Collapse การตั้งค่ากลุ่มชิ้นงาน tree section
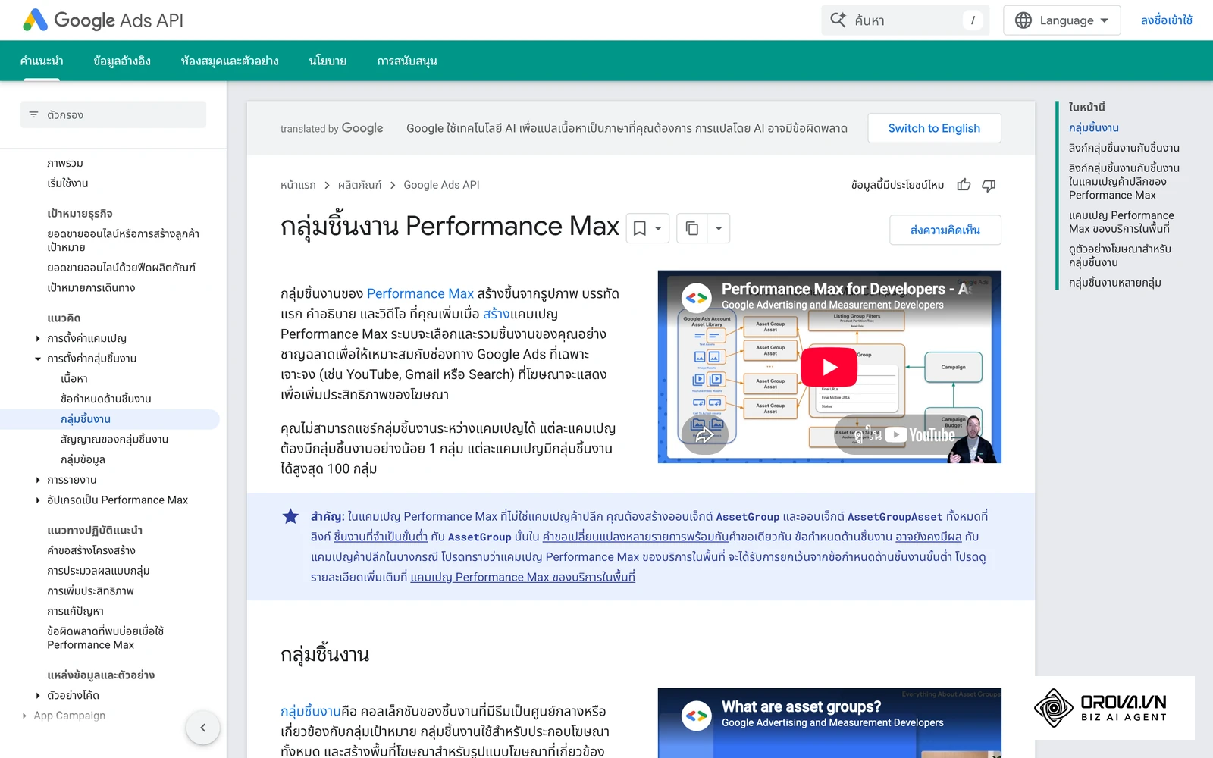 click(38, 359)
